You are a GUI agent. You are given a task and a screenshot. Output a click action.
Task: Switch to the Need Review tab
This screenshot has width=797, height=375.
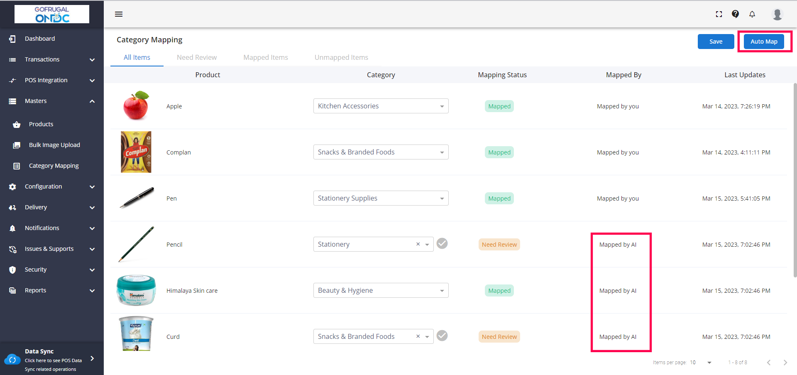pos(197,57)
